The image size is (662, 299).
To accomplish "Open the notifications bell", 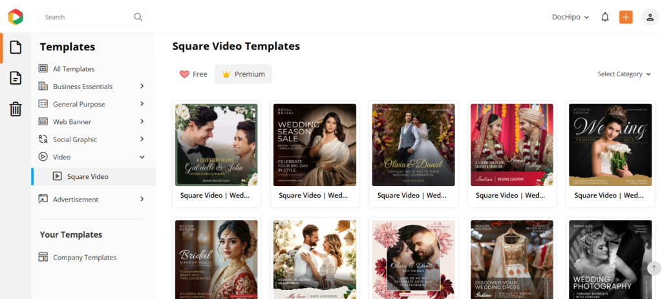I will tap(605, 17).
